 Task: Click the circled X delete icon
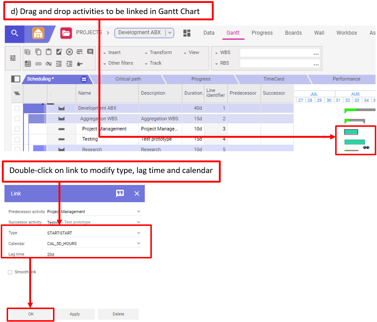[x=69, y=52]
